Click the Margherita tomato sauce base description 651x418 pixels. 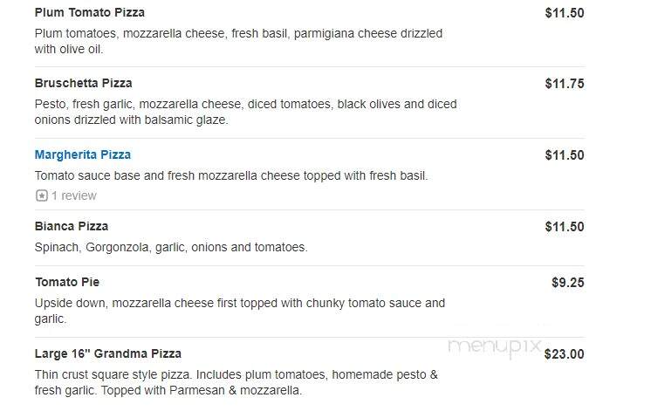[x=231, y=175]
